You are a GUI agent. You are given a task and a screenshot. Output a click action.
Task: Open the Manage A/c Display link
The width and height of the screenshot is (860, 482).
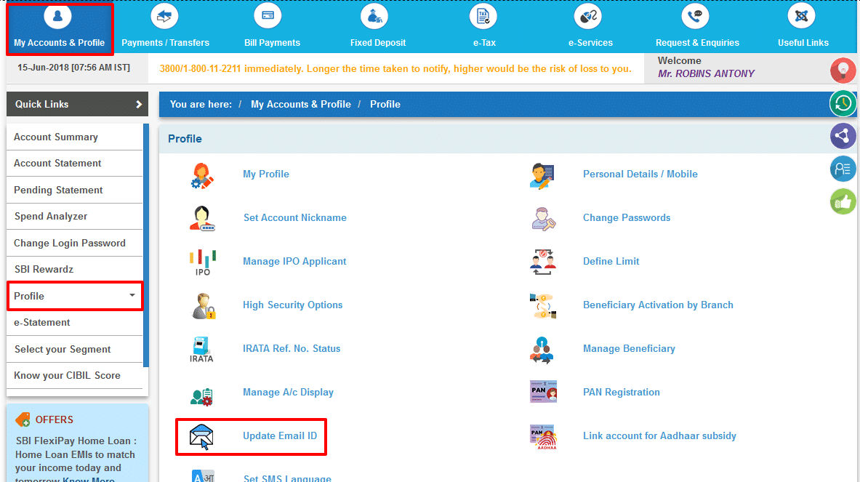(x=288, y=393)
